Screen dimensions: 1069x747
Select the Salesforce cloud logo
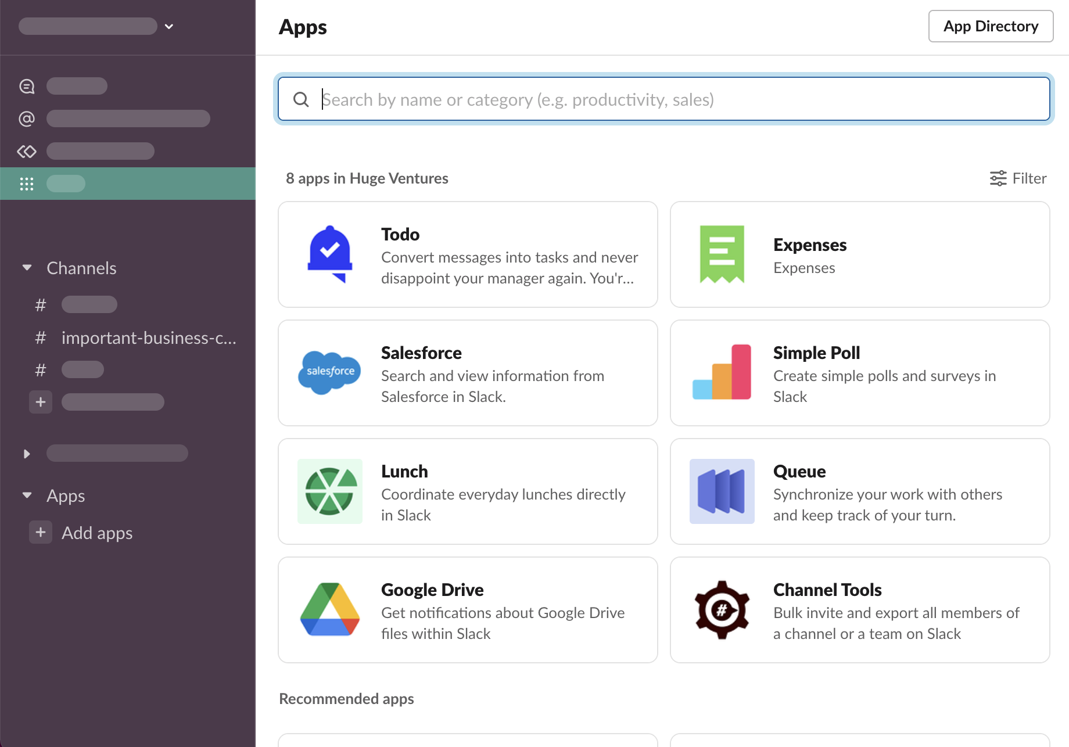(329, 372)
